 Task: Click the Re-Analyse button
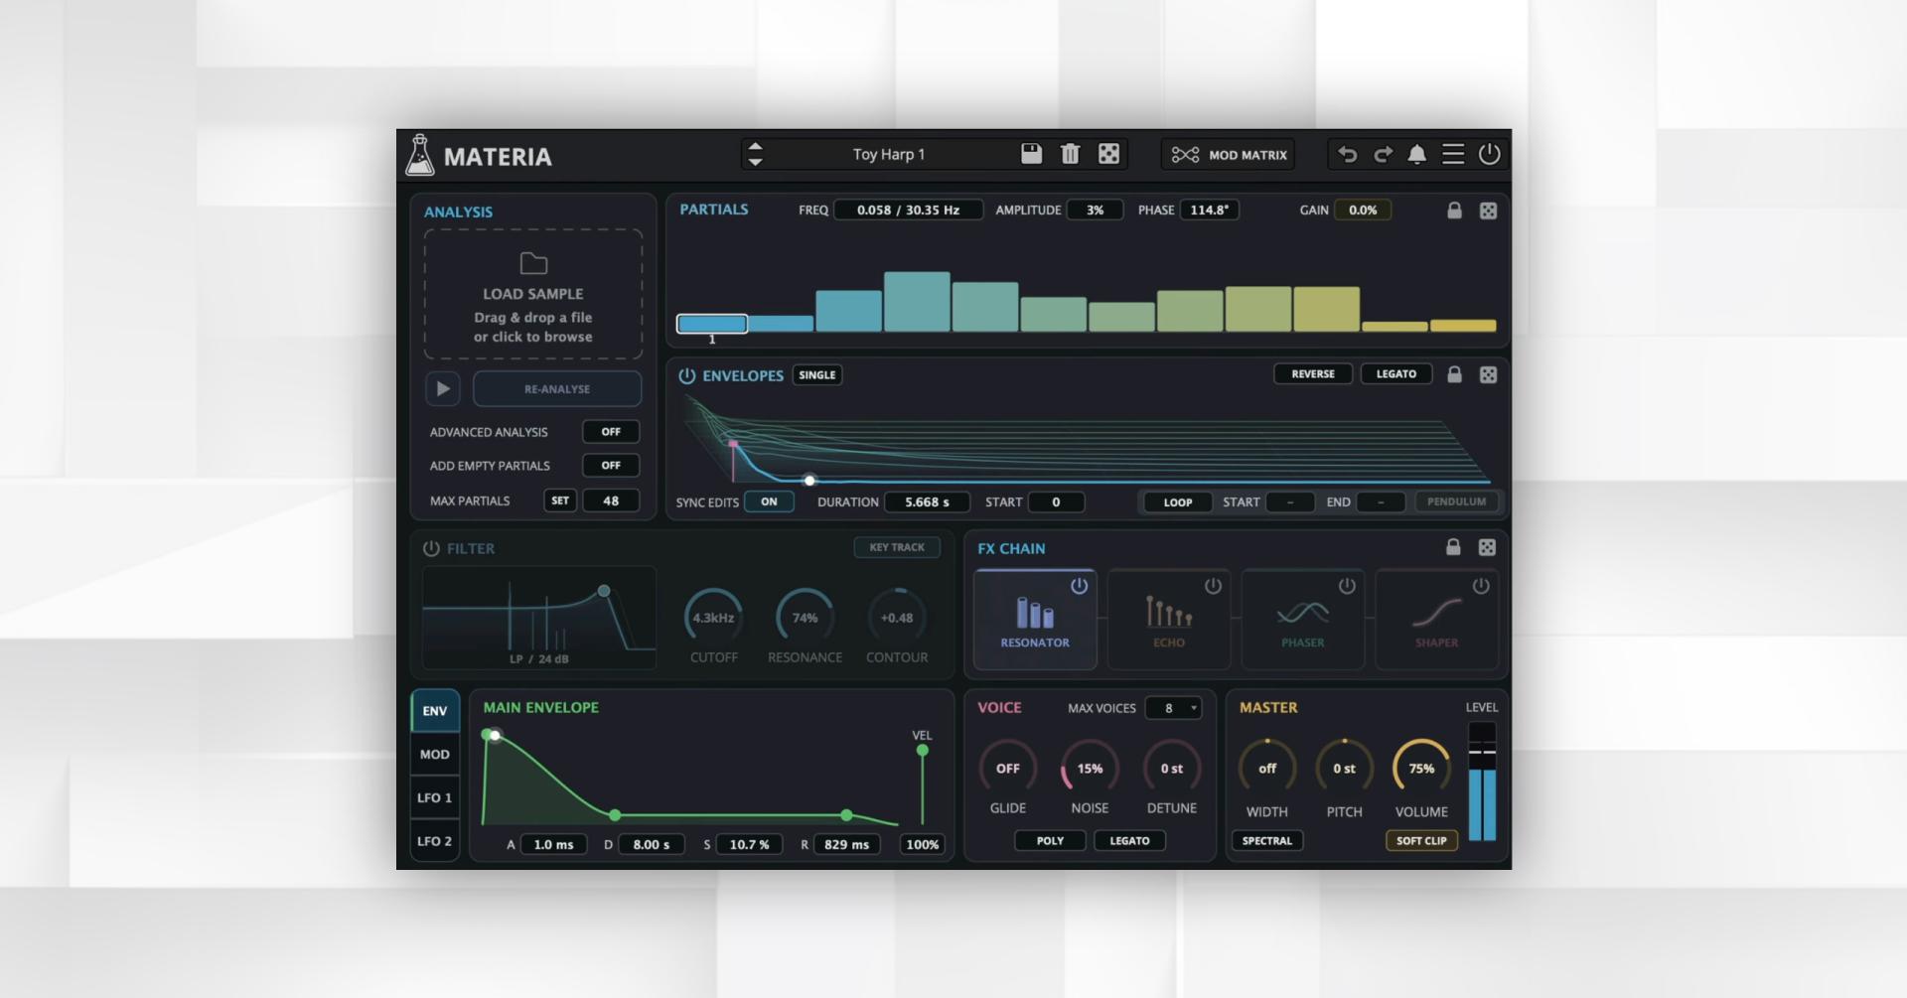point(557,389)
